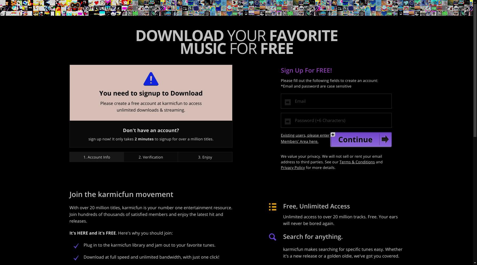Click the arrow icon in Email field
This screenshot has width=477, height=265.
(288, 102)
